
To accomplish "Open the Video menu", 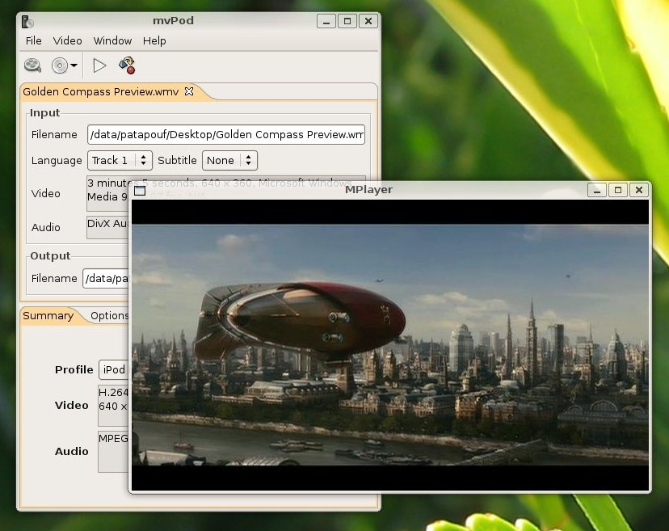I will pos(67,41).
